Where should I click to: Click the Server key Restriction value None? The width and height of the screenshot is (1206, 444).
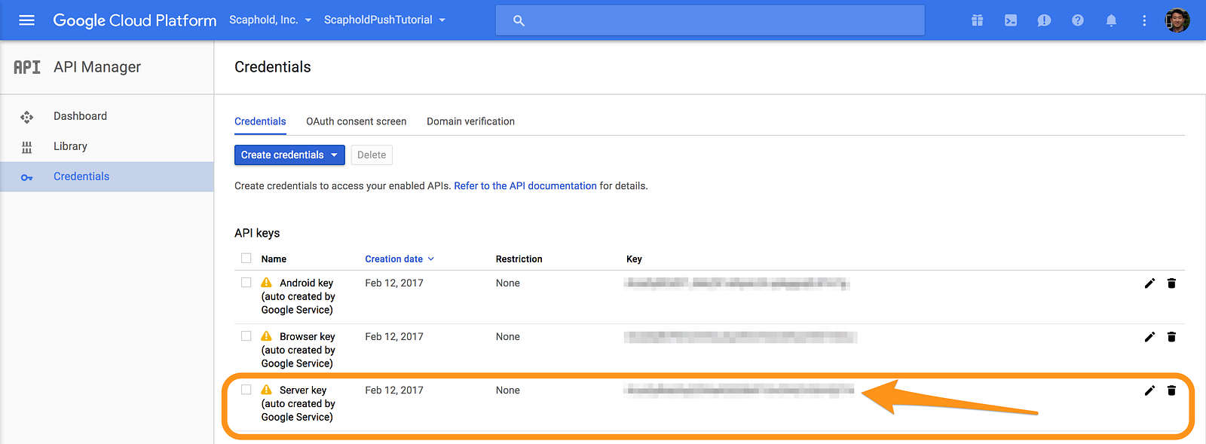coord(508,390)
